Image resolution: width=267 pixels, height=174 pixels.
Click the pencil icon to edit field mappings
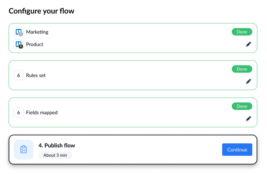click(248, 118)
